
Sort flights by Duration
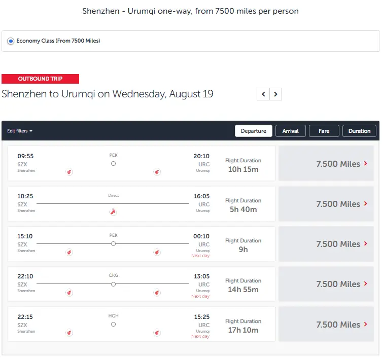pyautogui.click(x=359, y=131)
